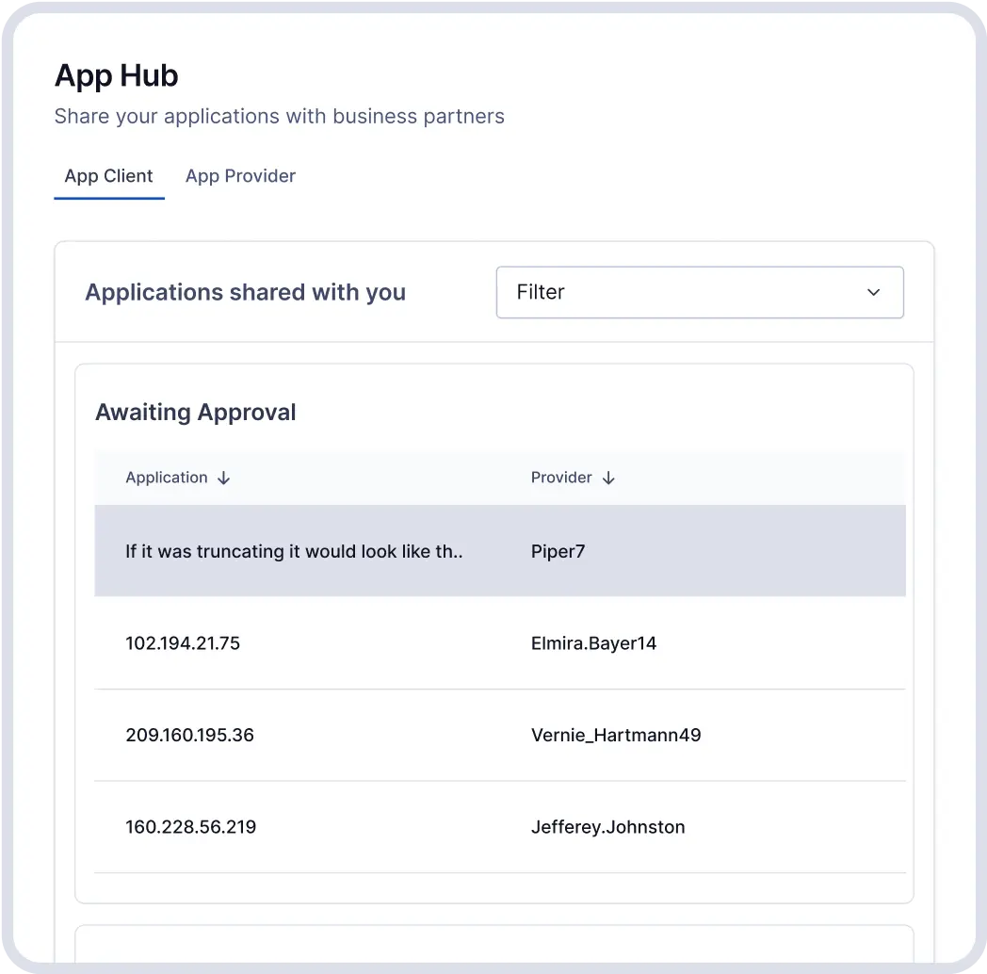Open the Filter dropdown
This screenshot has width=987, height=974.
click(x=700, y=292)
